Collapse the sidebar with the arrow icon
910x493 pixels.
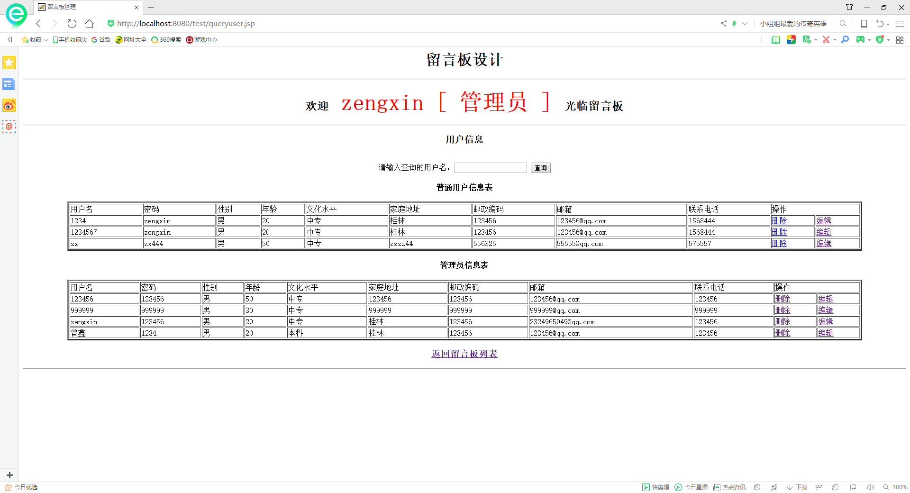(x=9, y=40)
